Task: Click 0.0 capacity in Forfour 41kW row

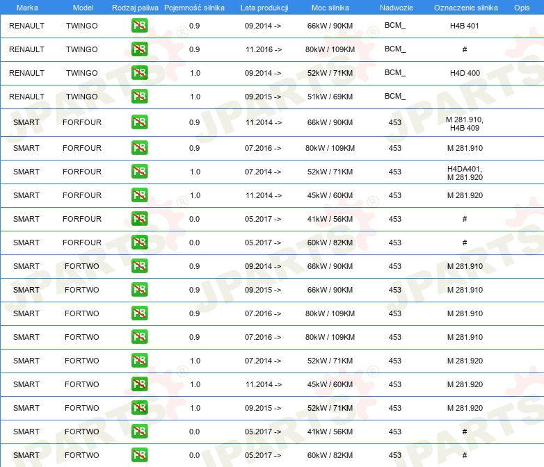Action: pos(194,219)
